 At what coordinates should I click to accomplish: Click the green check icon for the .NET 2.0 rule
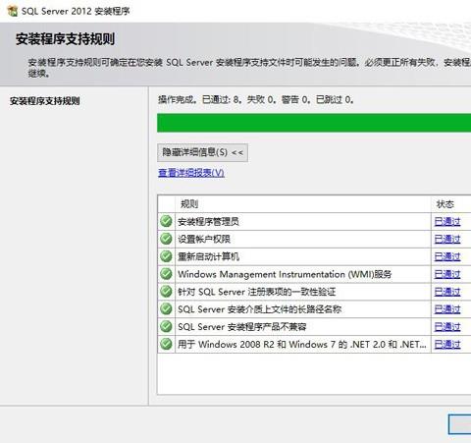click(x=166, y=344)
